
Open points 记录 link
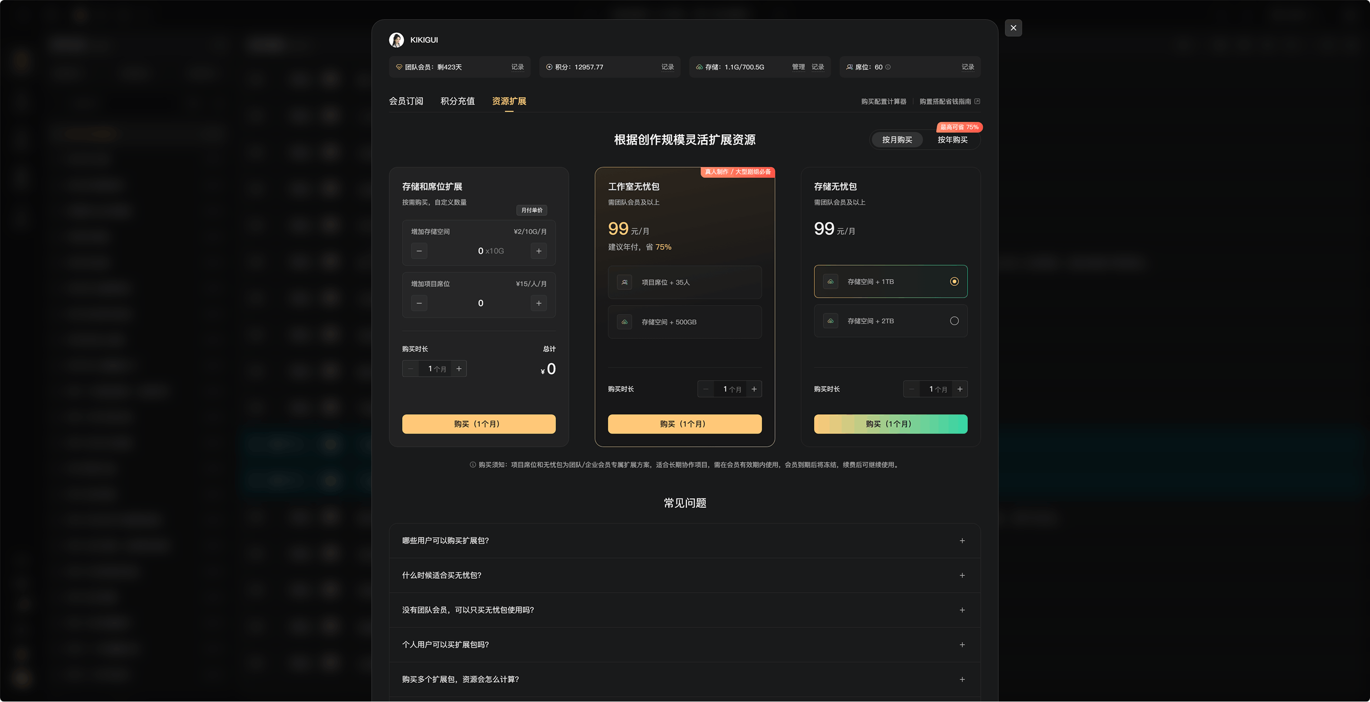tap(667, 67)
